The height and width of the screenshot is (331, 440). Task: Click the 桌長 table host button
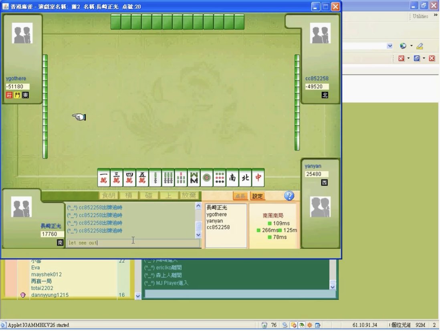click(240, 196)
